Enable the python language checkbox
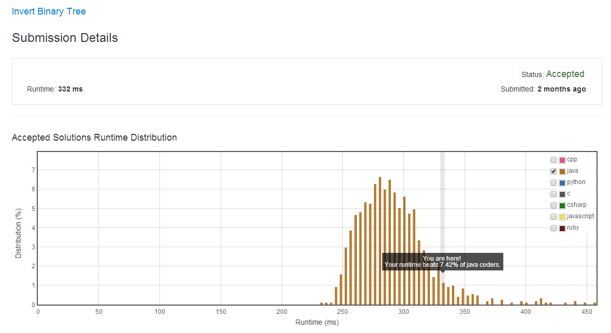The image size is (611, 333). 554,183
